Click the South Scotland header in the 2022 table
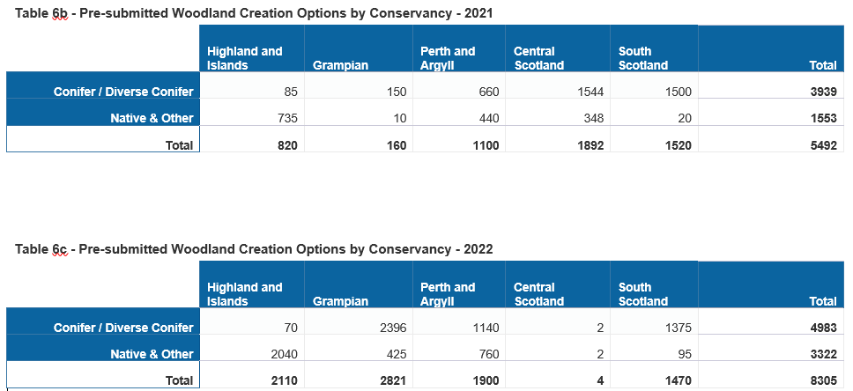Viewport: 853px width, 391px height. pyautogui.click(x=643, y=294)
